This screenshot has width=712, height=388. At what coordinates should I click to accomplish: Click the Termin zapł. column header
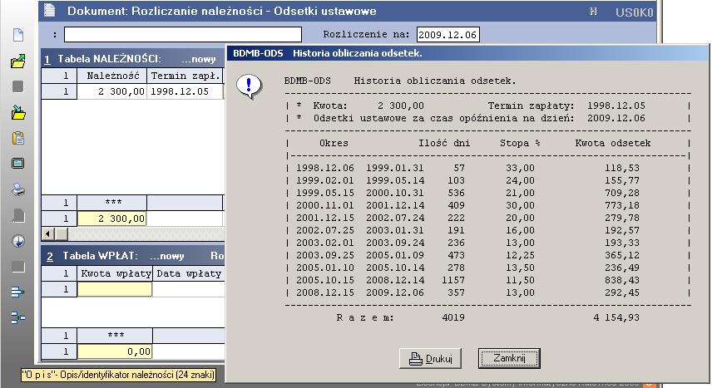(185, 76)
